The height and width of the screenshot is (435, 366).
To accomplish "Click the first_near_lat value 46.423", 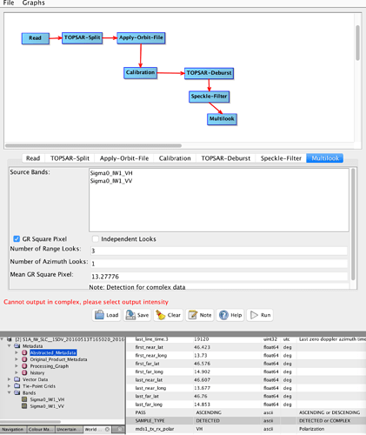I will tap(202, 347).
